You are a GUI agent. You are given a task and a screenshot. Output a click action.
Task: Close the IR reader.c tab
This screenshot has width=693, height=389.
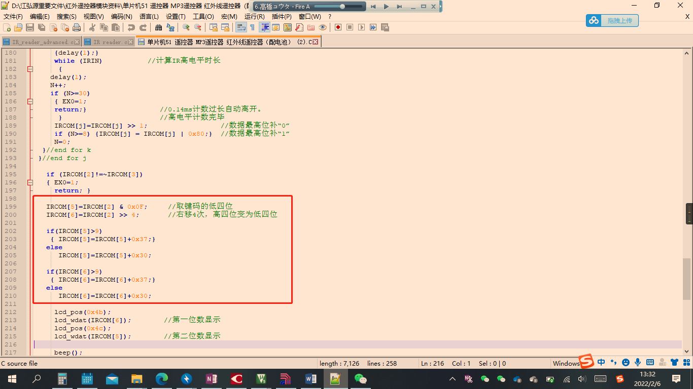pyautogui.click(x=130, y=42)
